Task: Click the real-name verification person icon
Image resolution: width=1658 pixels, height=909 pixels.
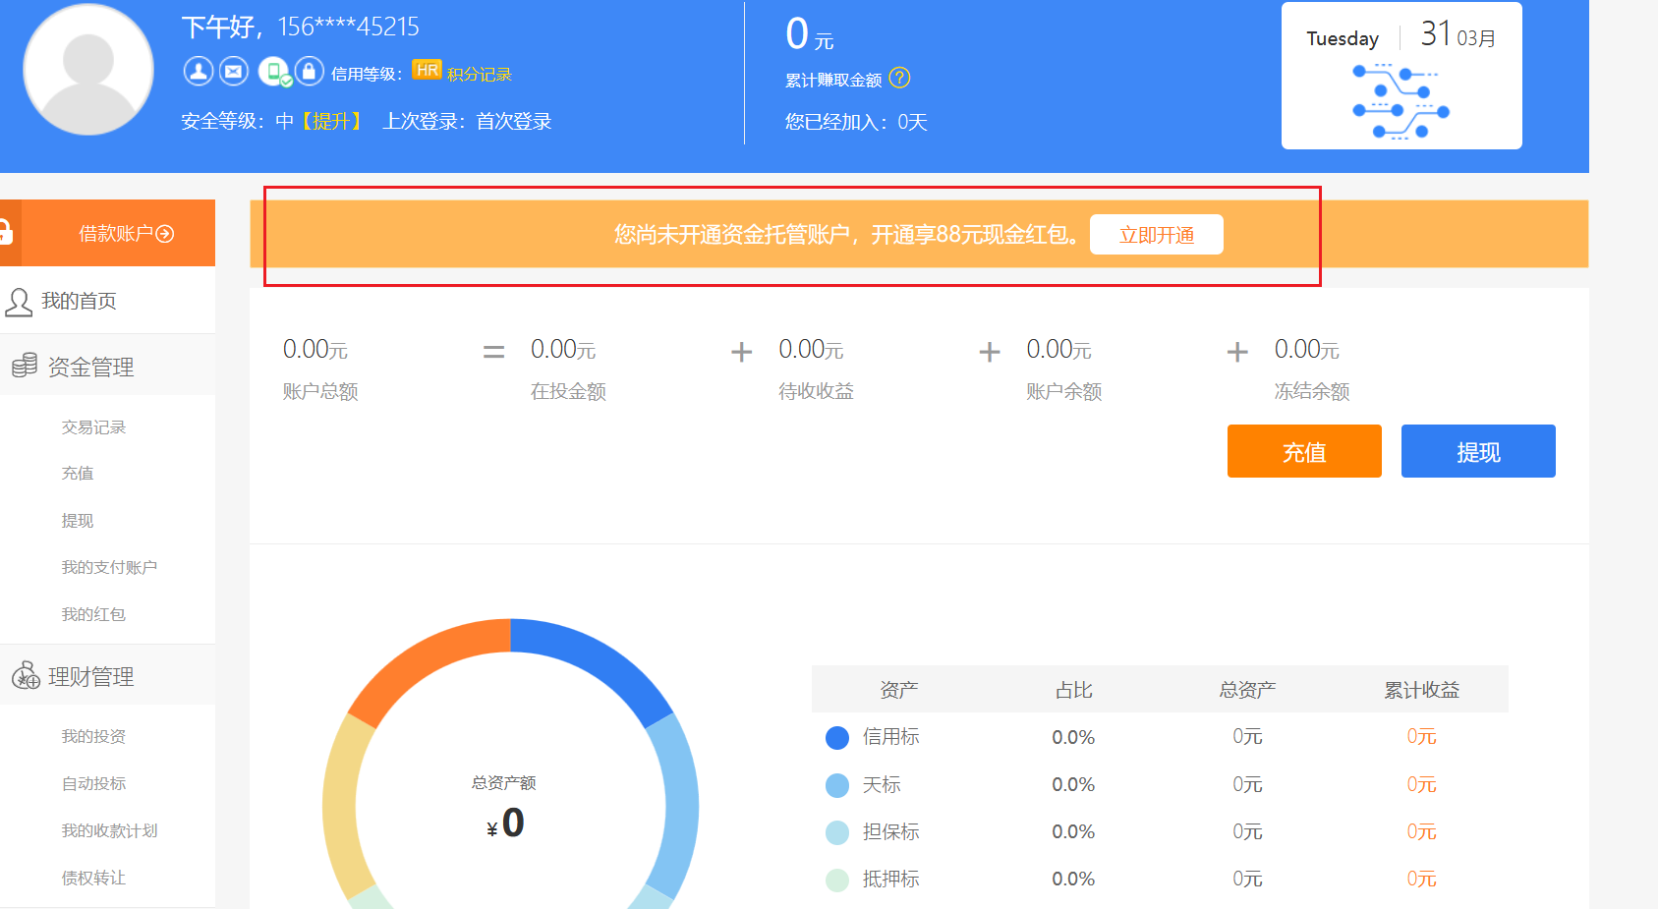Action: pos(198,71)
